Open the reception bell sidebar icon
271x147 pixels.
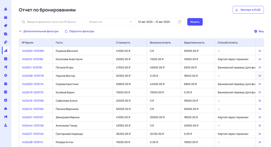point(6,9)
